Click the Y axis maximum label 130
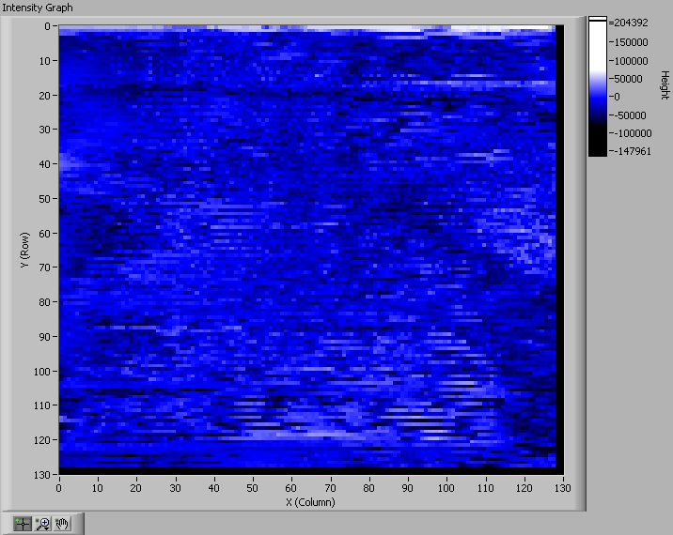This screenshot has height=535, width=673. [42, 475]
